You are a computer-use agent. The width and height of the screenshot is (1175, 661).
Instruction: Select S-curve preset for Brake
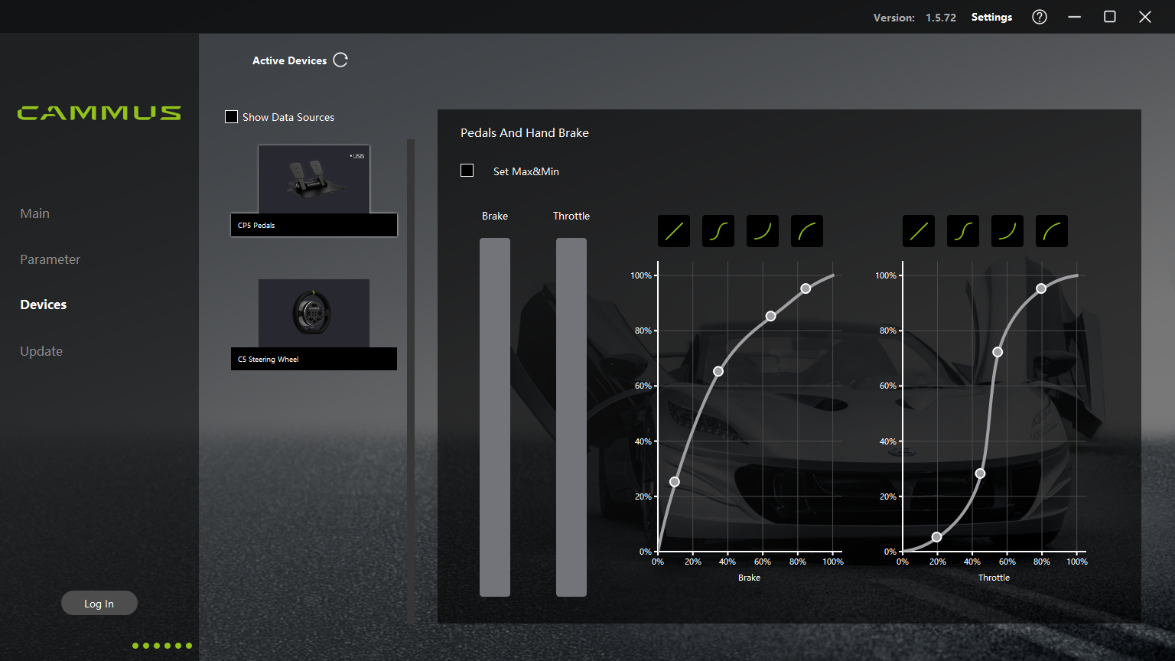point(718,231)
